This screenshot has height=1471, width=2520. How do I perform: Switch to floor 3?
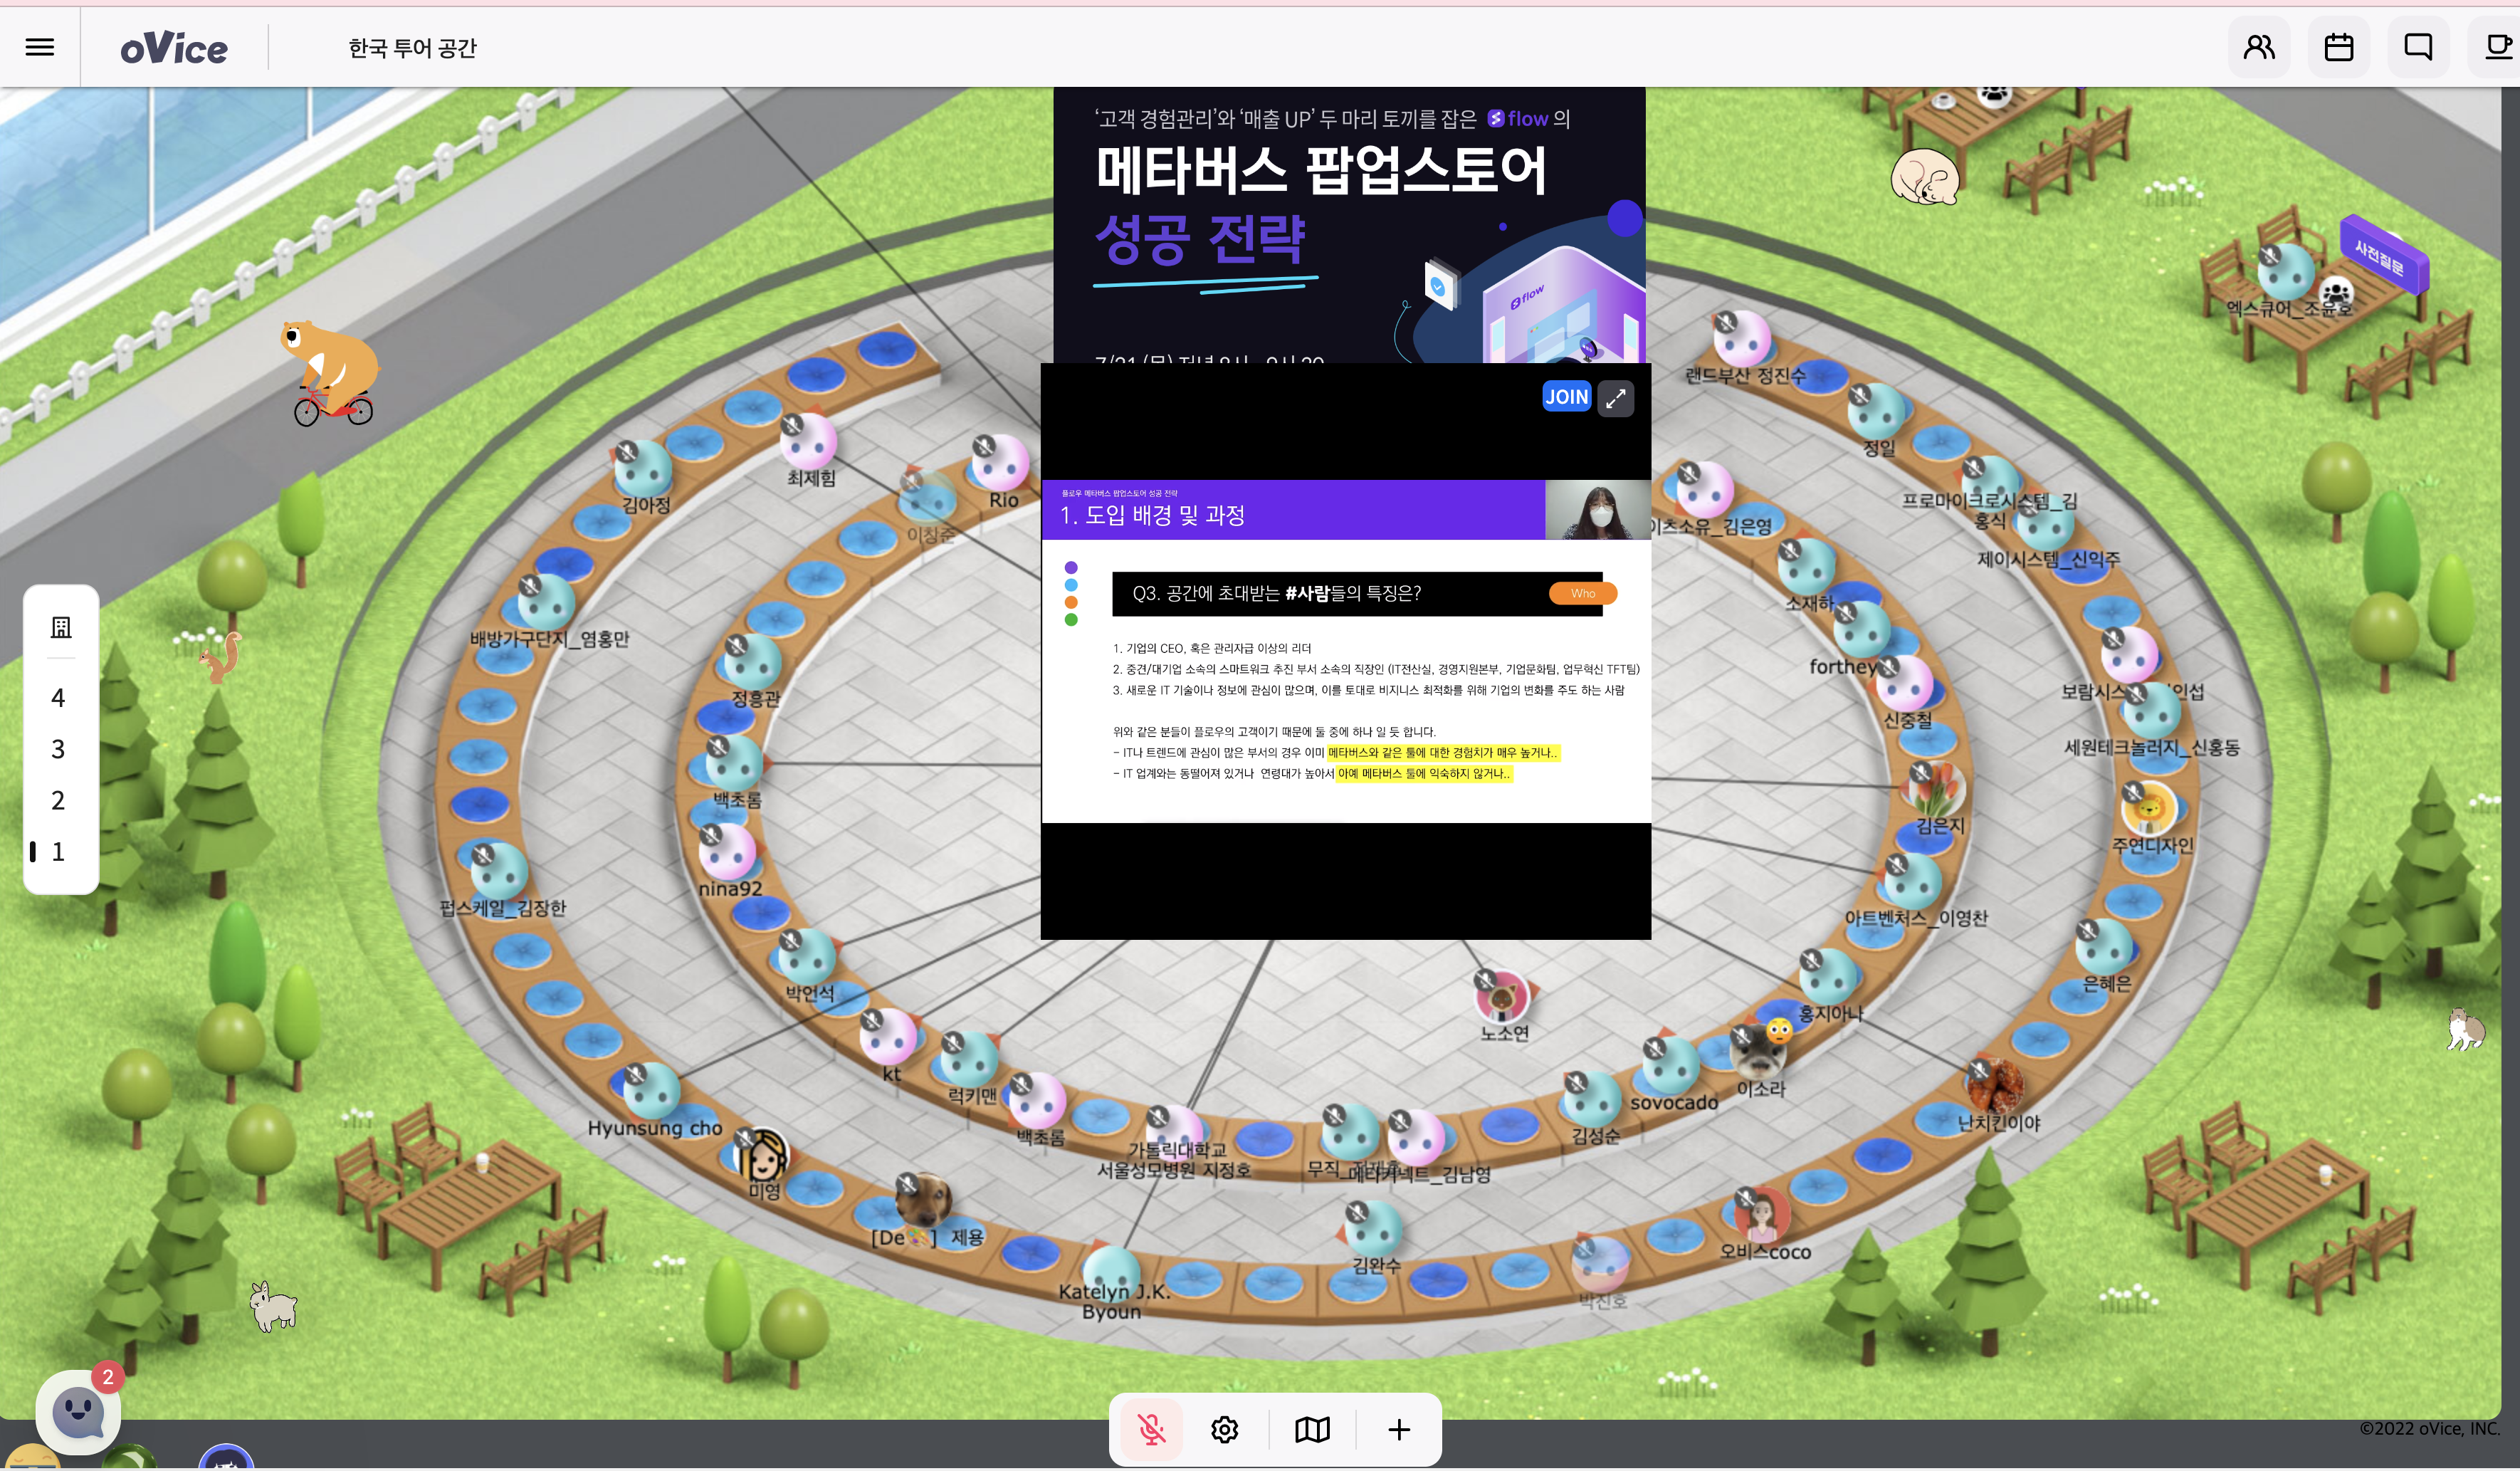[x=58, y=749]
